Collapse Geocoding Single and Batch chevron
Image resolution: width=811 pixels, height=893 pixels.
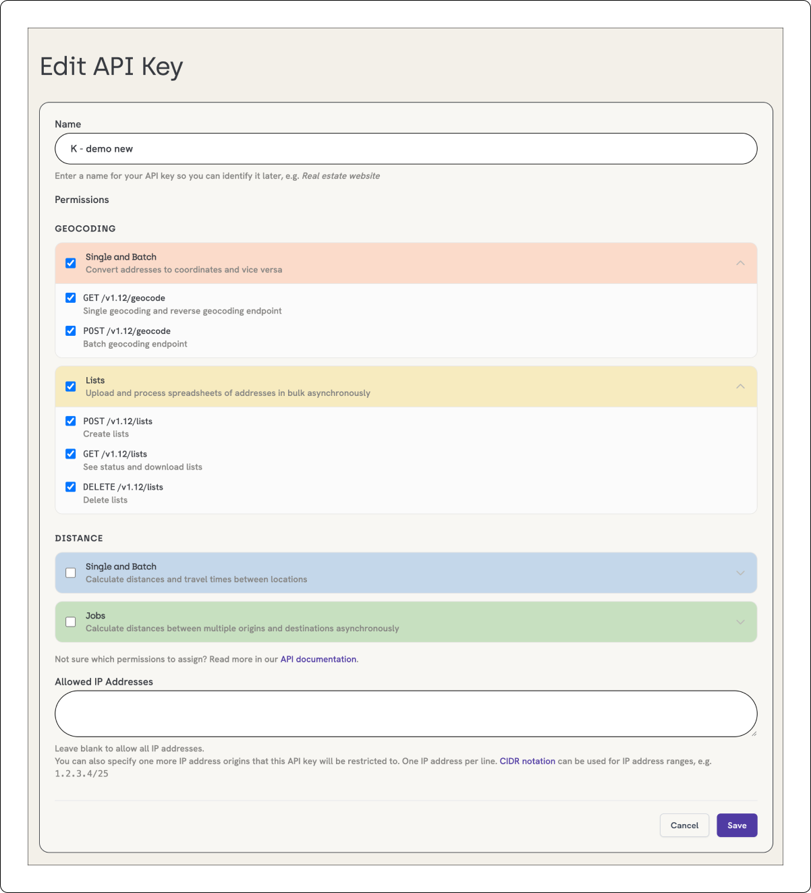[x=740, y=263]
